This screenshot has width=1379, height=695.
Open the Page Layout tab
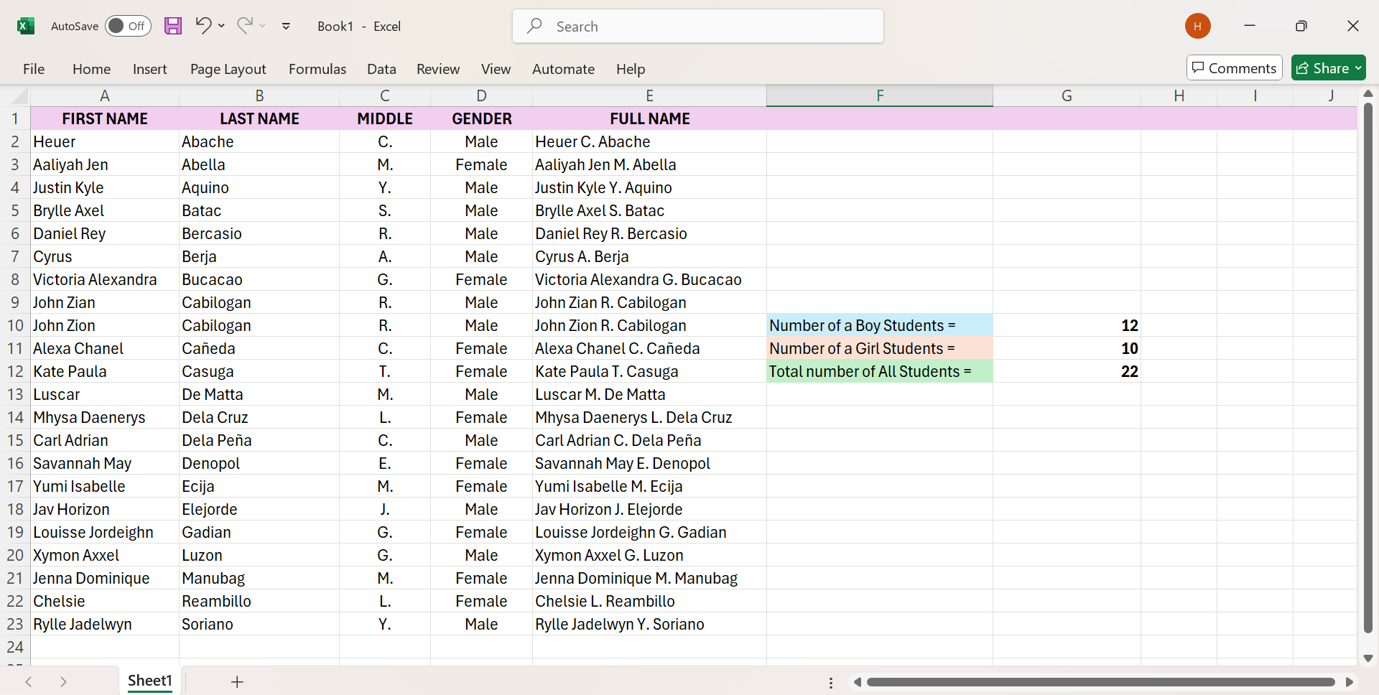(228, 69)
